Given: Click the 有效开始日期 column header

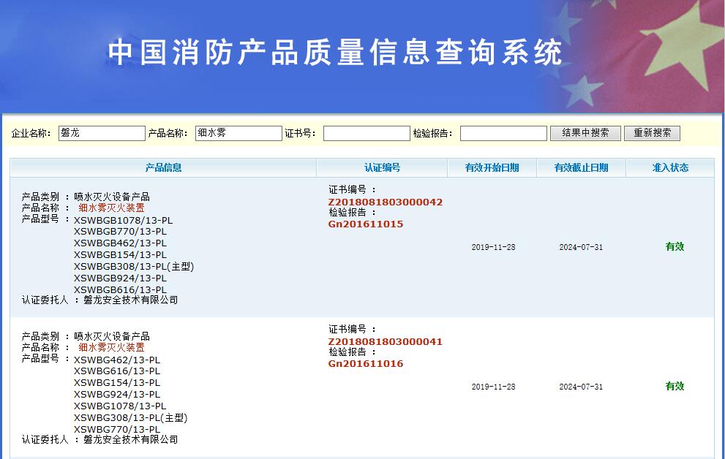Looking at the screenshot, I should 491,167.
